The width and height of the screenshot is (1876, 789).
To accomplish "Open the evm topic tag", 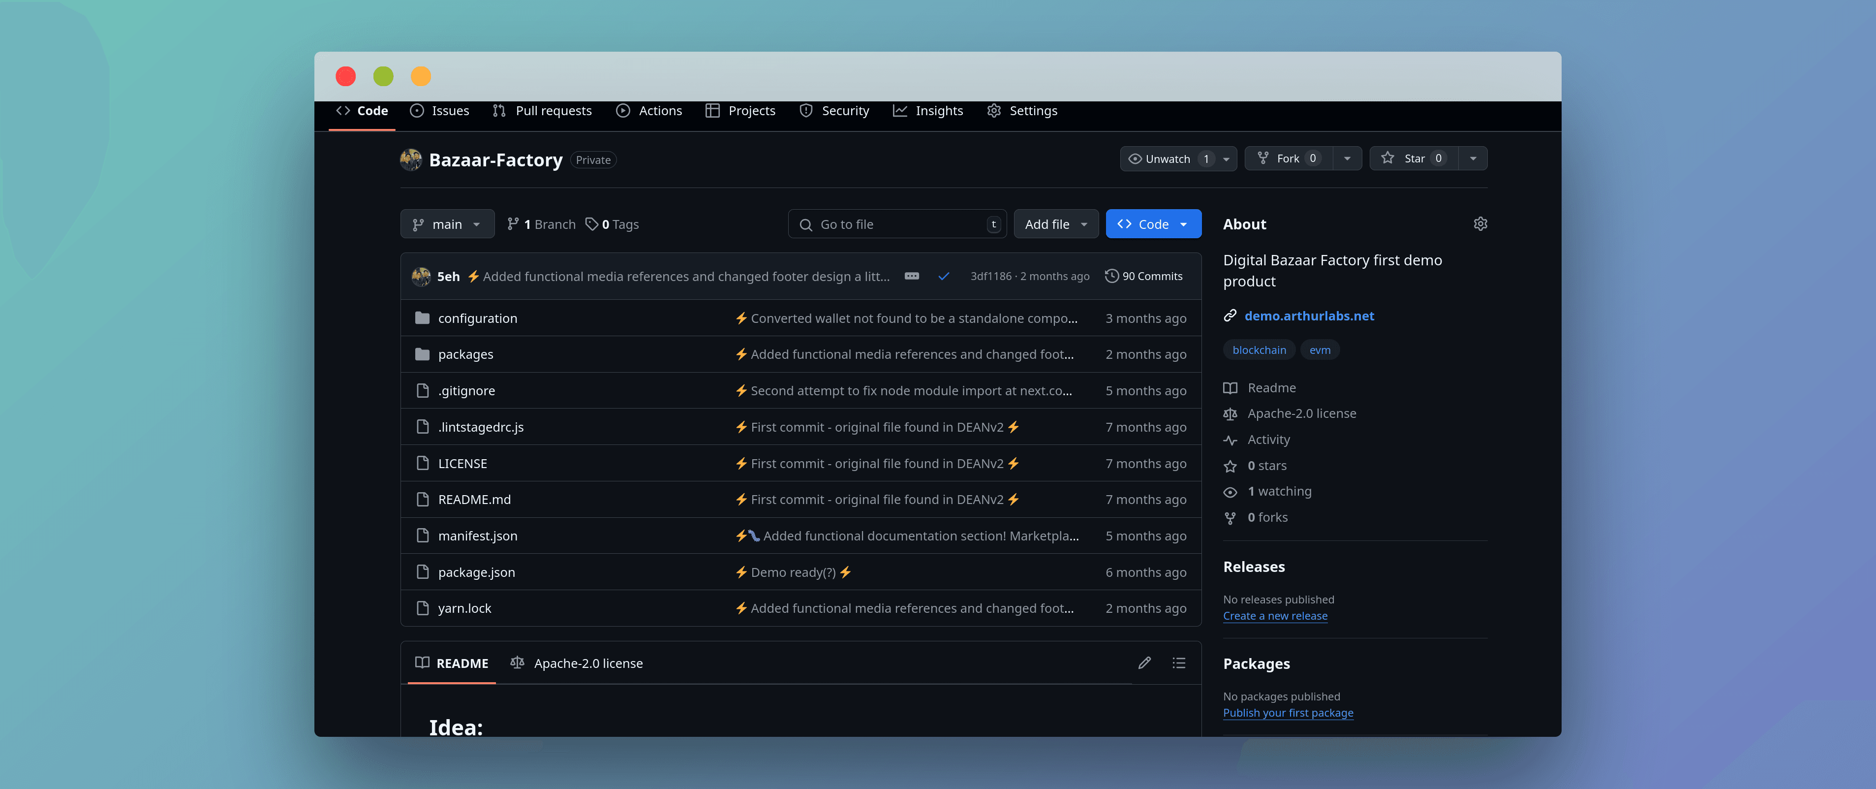I will (1320, 349).
